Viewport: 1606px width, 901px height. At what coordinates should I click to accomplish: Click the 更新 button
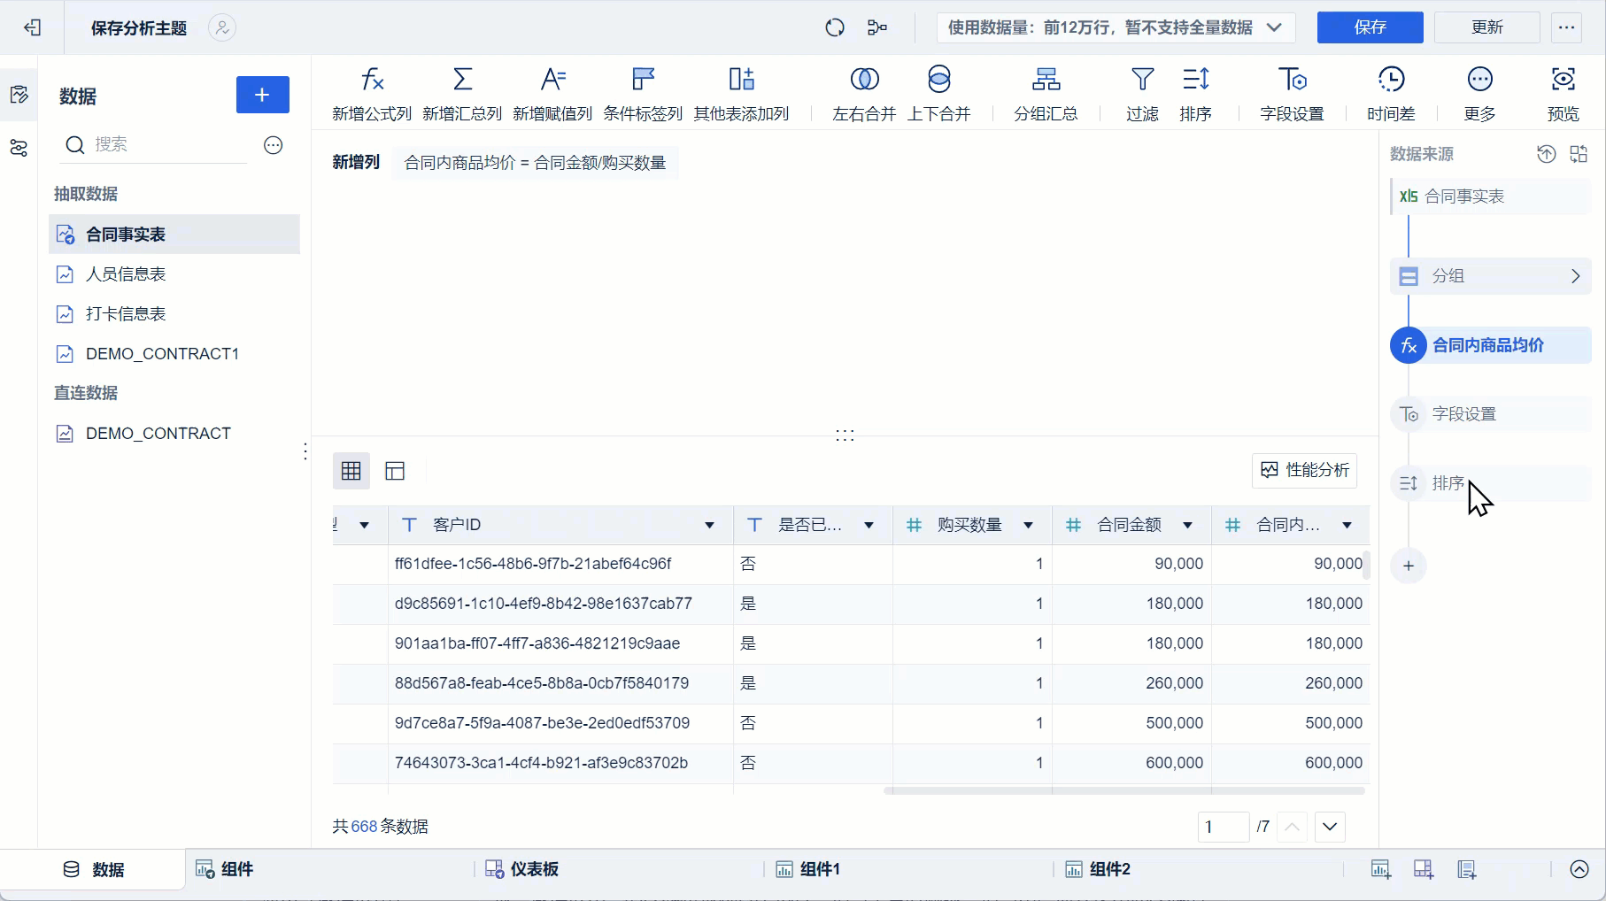[1487, 27]
